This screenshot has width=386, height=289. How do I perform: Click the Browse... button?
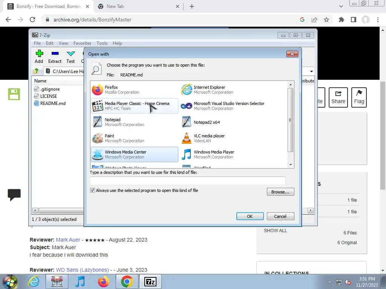pos(280,192)
